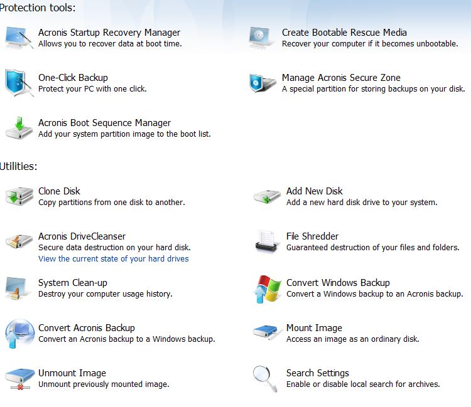Click 'Guaranteed destruction of your files and folders.'

click(x=373, y=248)
